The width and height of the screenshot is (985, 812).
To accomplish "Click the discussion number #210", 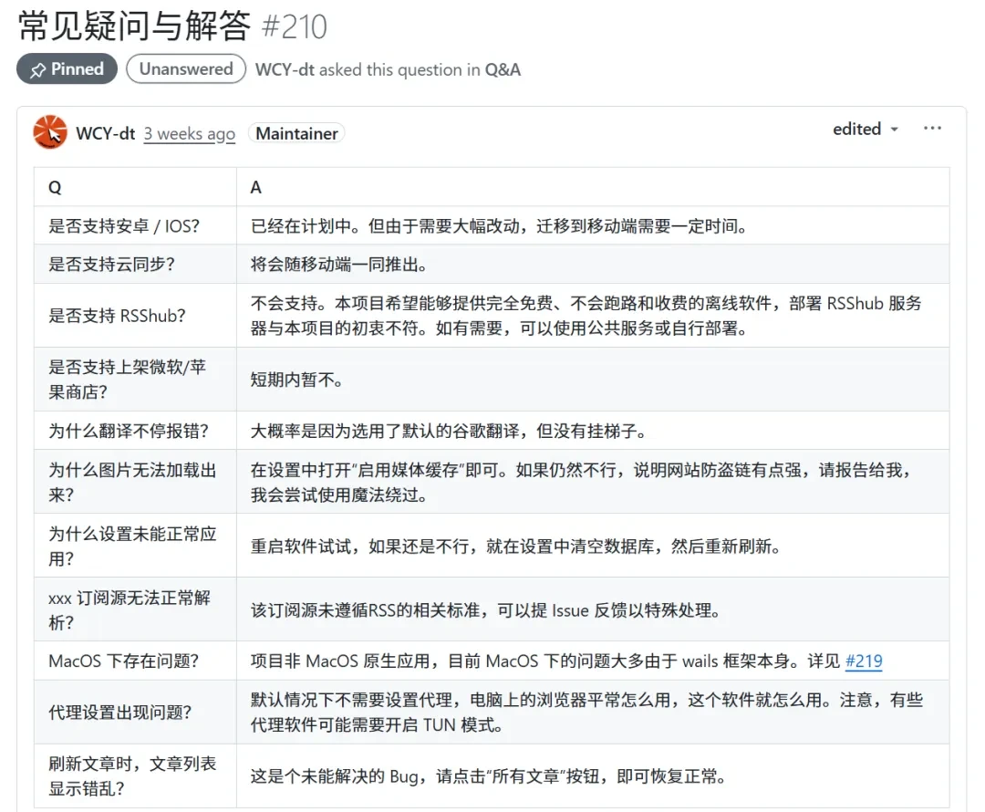I will 295,27.
